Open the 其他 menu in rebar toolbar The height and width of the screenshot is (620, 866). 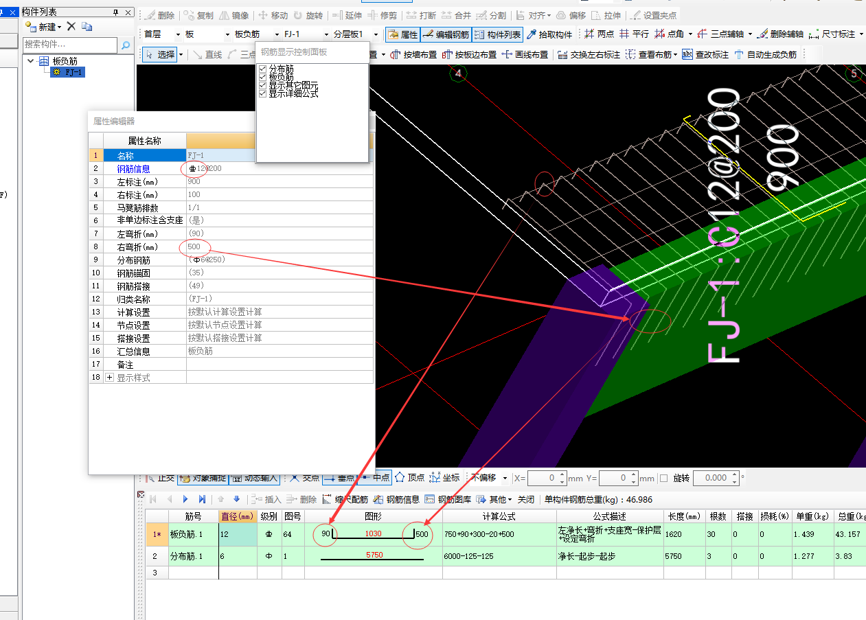point(494,499)
